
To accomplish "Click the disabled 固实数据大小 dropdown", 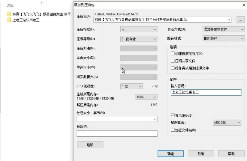I will click(x=139, y=77).
